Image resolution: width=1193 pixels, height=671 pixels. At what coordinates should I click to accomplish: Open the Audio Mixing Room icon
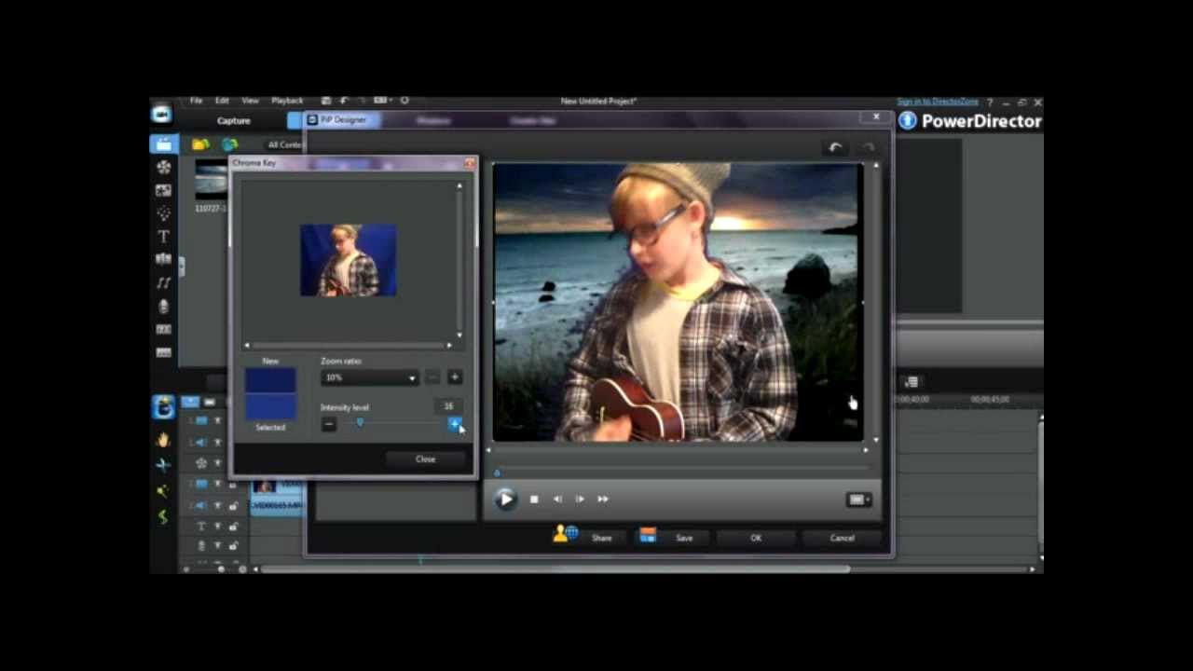click(x=164, y=282)
